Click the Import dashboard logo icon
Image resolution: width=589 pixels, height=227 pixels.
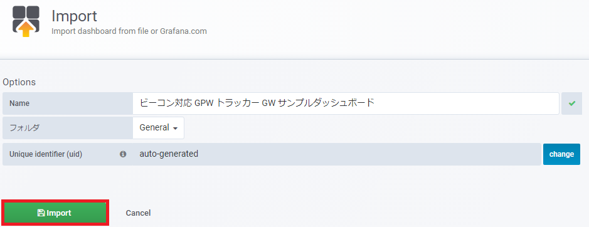click(x=26, y=21)
